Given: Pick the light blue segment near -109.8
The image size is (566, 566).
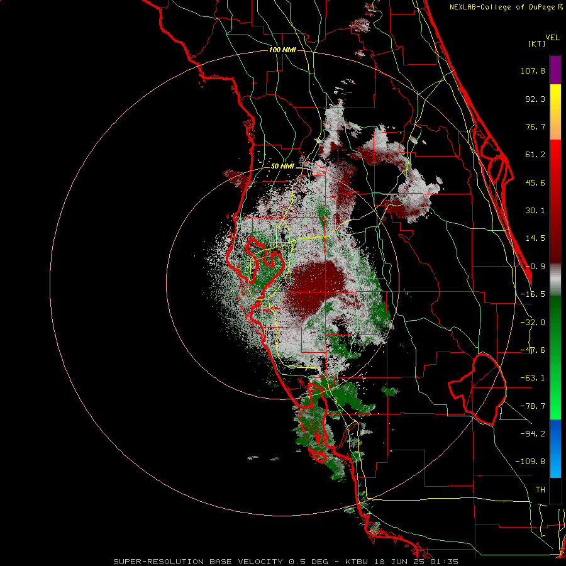Looking at the screenshot, I should tap(555, 464).
